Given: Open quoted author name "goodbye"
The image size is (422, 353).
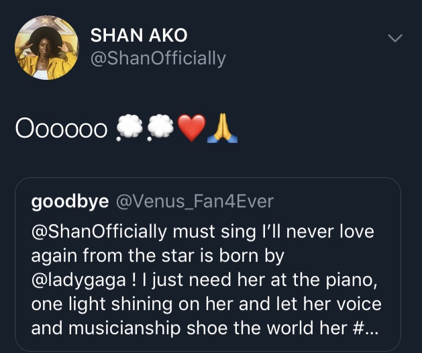Looking at the screenshot, I should [70, 201].
